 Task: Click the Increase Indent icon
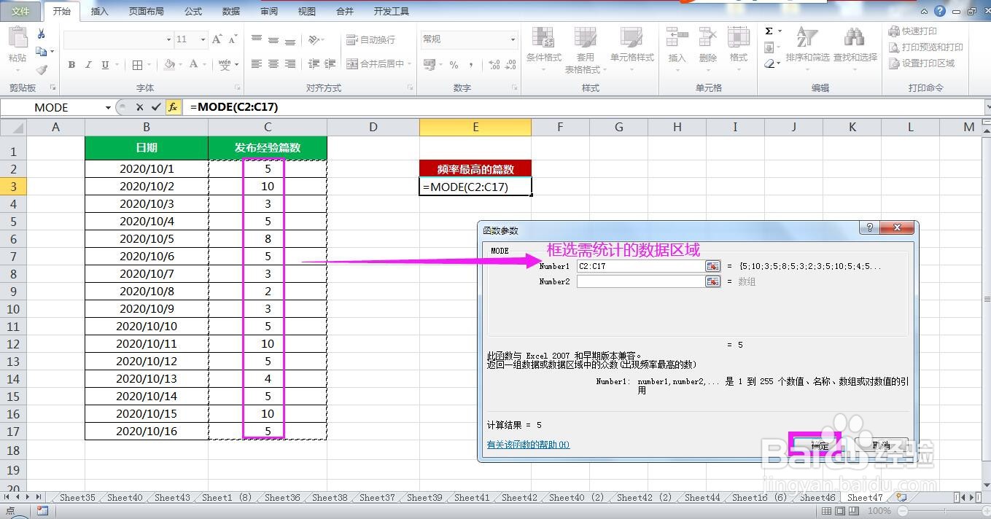click(x=330, y=64)
